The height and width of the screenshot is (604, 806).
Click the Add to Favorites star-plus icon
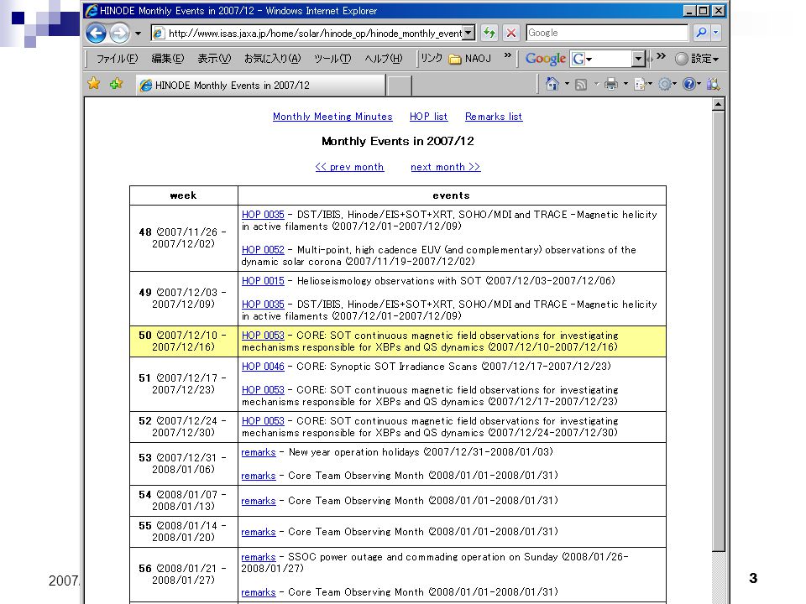[x=116, y=83]
